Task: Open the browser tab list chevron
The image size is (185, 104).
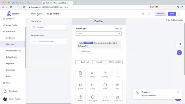Action: click(182, 3)
